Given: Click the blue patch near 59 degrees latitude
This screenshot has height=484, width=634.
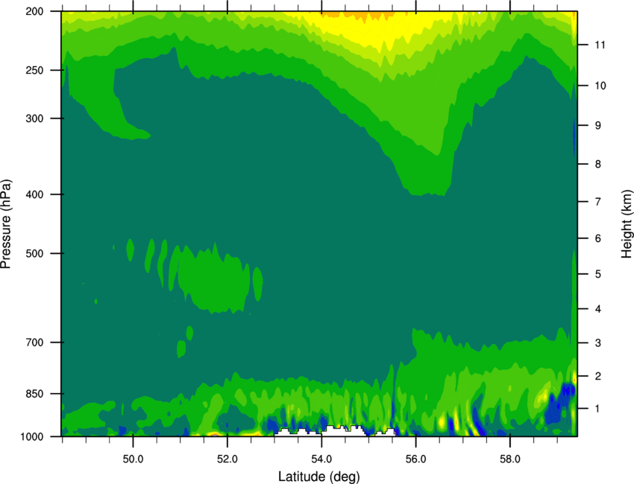Looking at the screenshot, I should coord(560,404).
